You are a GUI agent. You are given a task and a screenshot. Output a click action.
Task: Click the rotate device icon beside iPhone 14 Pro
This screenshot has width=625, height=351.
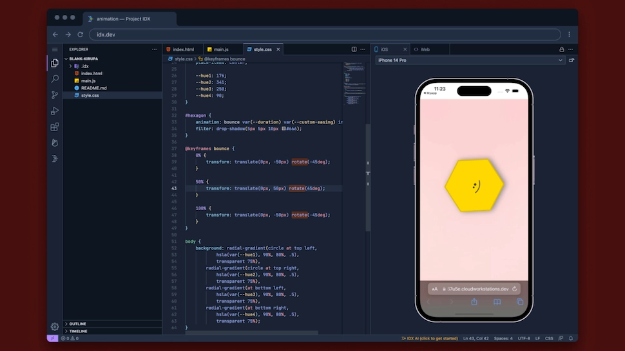pyautogui.click(x=572, y=60)
